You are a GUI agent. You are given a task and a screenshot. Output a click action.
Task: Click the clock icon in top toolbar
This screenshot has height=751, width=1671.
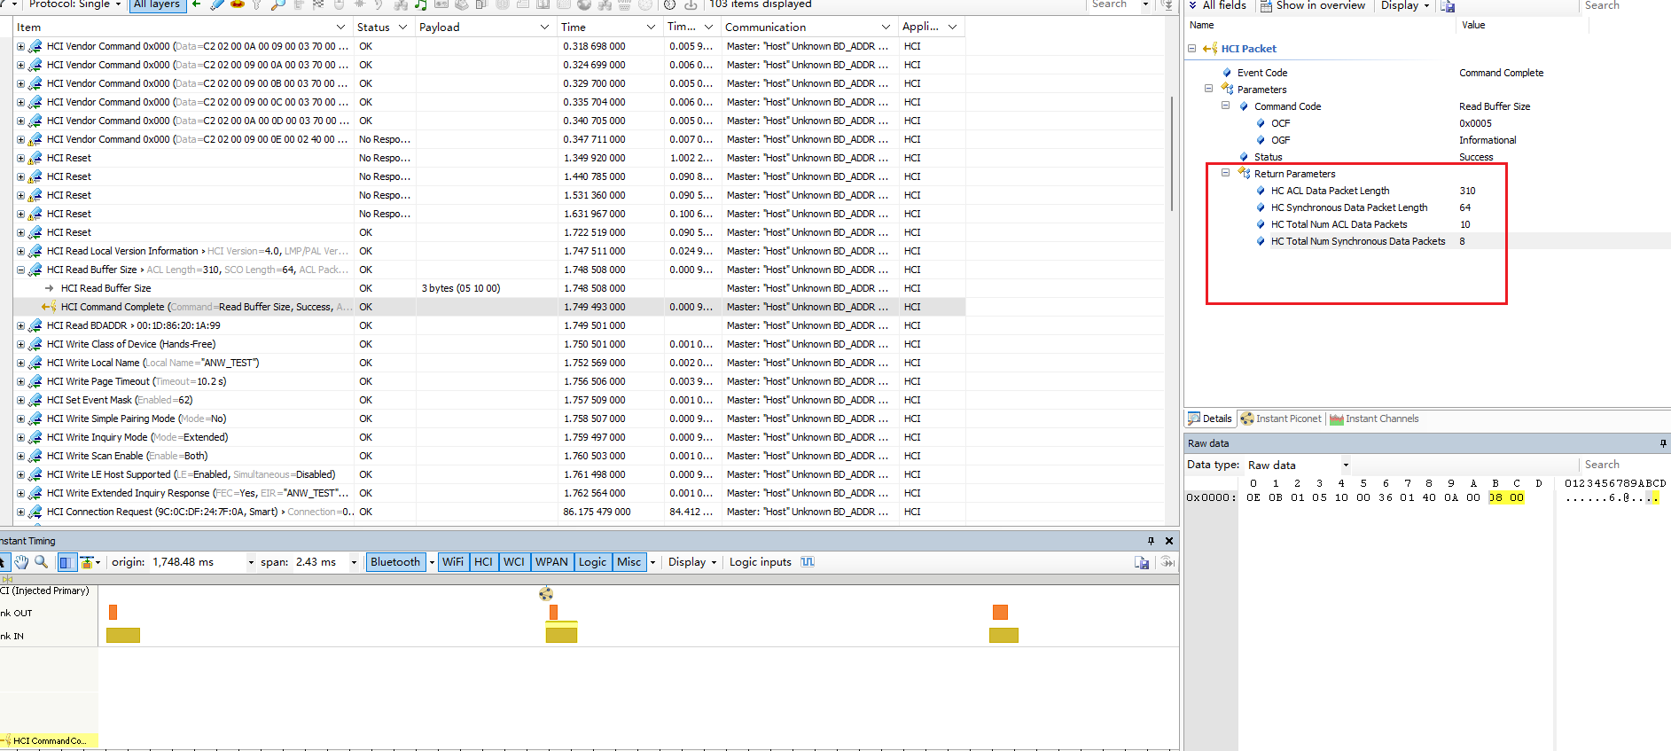tap(670, 5)
